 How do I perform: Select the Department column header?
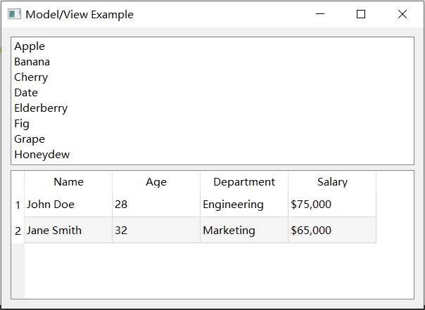pos(244,182)
